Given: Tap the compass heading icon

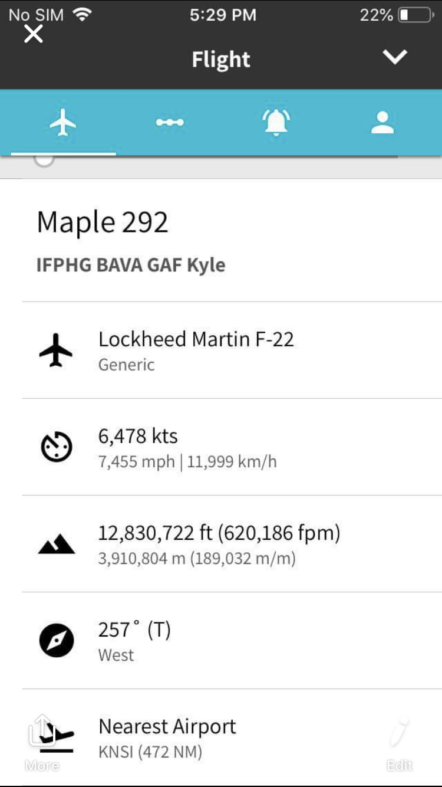Looking at the screenshot, I should pos(56,640).
